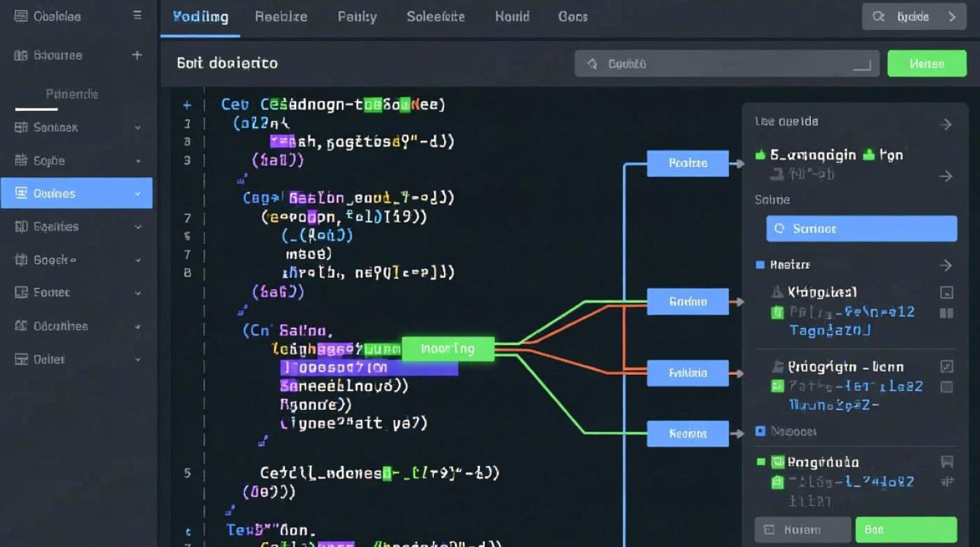Image resolution: width=980 pixels, height=547 pixels.
Task: Open the arrow at the right panel's top row
Action: click(x=946, y=125)
